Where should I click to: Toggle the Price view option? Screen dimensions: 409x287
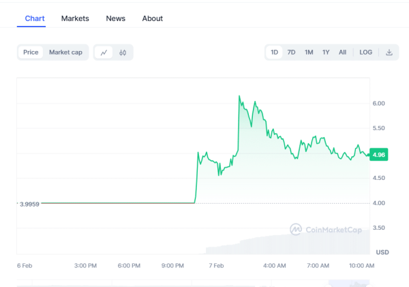(31, 52)
